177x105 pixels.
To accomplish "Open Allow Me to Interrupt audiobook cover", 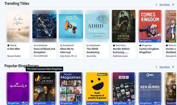I will pyautogui.click(x=71, y=26).
